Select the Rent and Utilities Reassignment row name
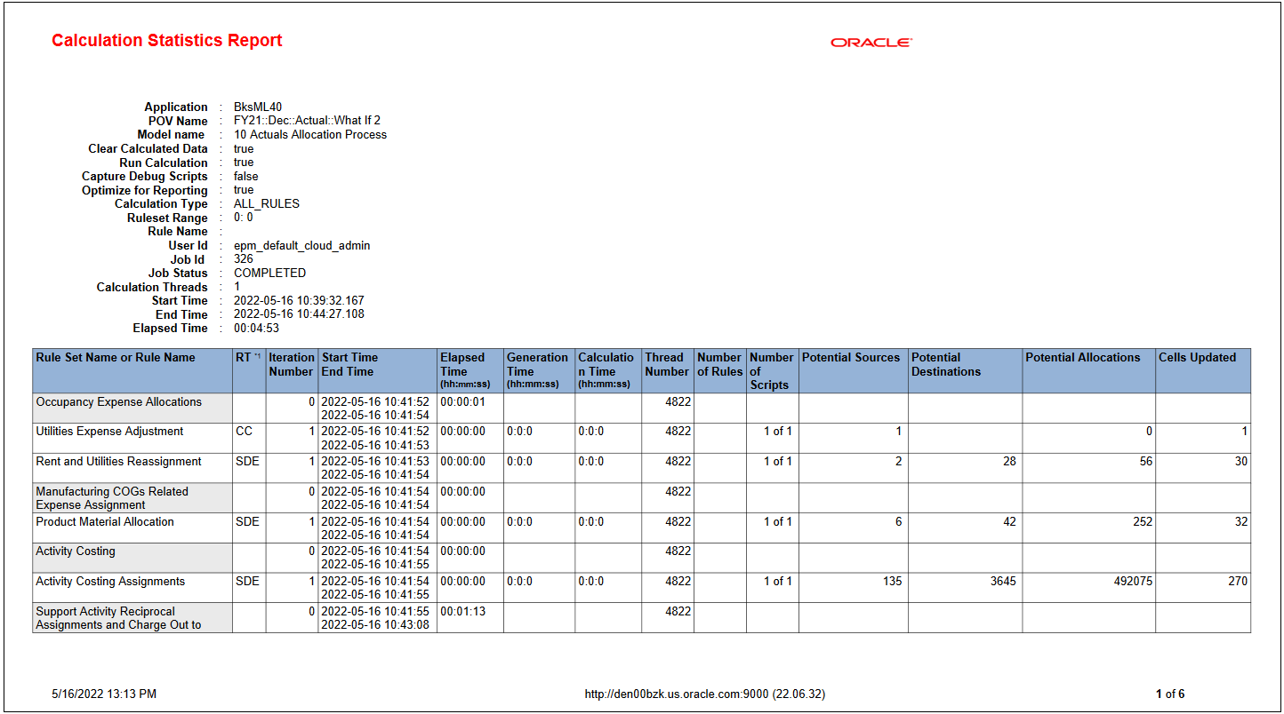1284x714 pixels. [x=119, y=462]
